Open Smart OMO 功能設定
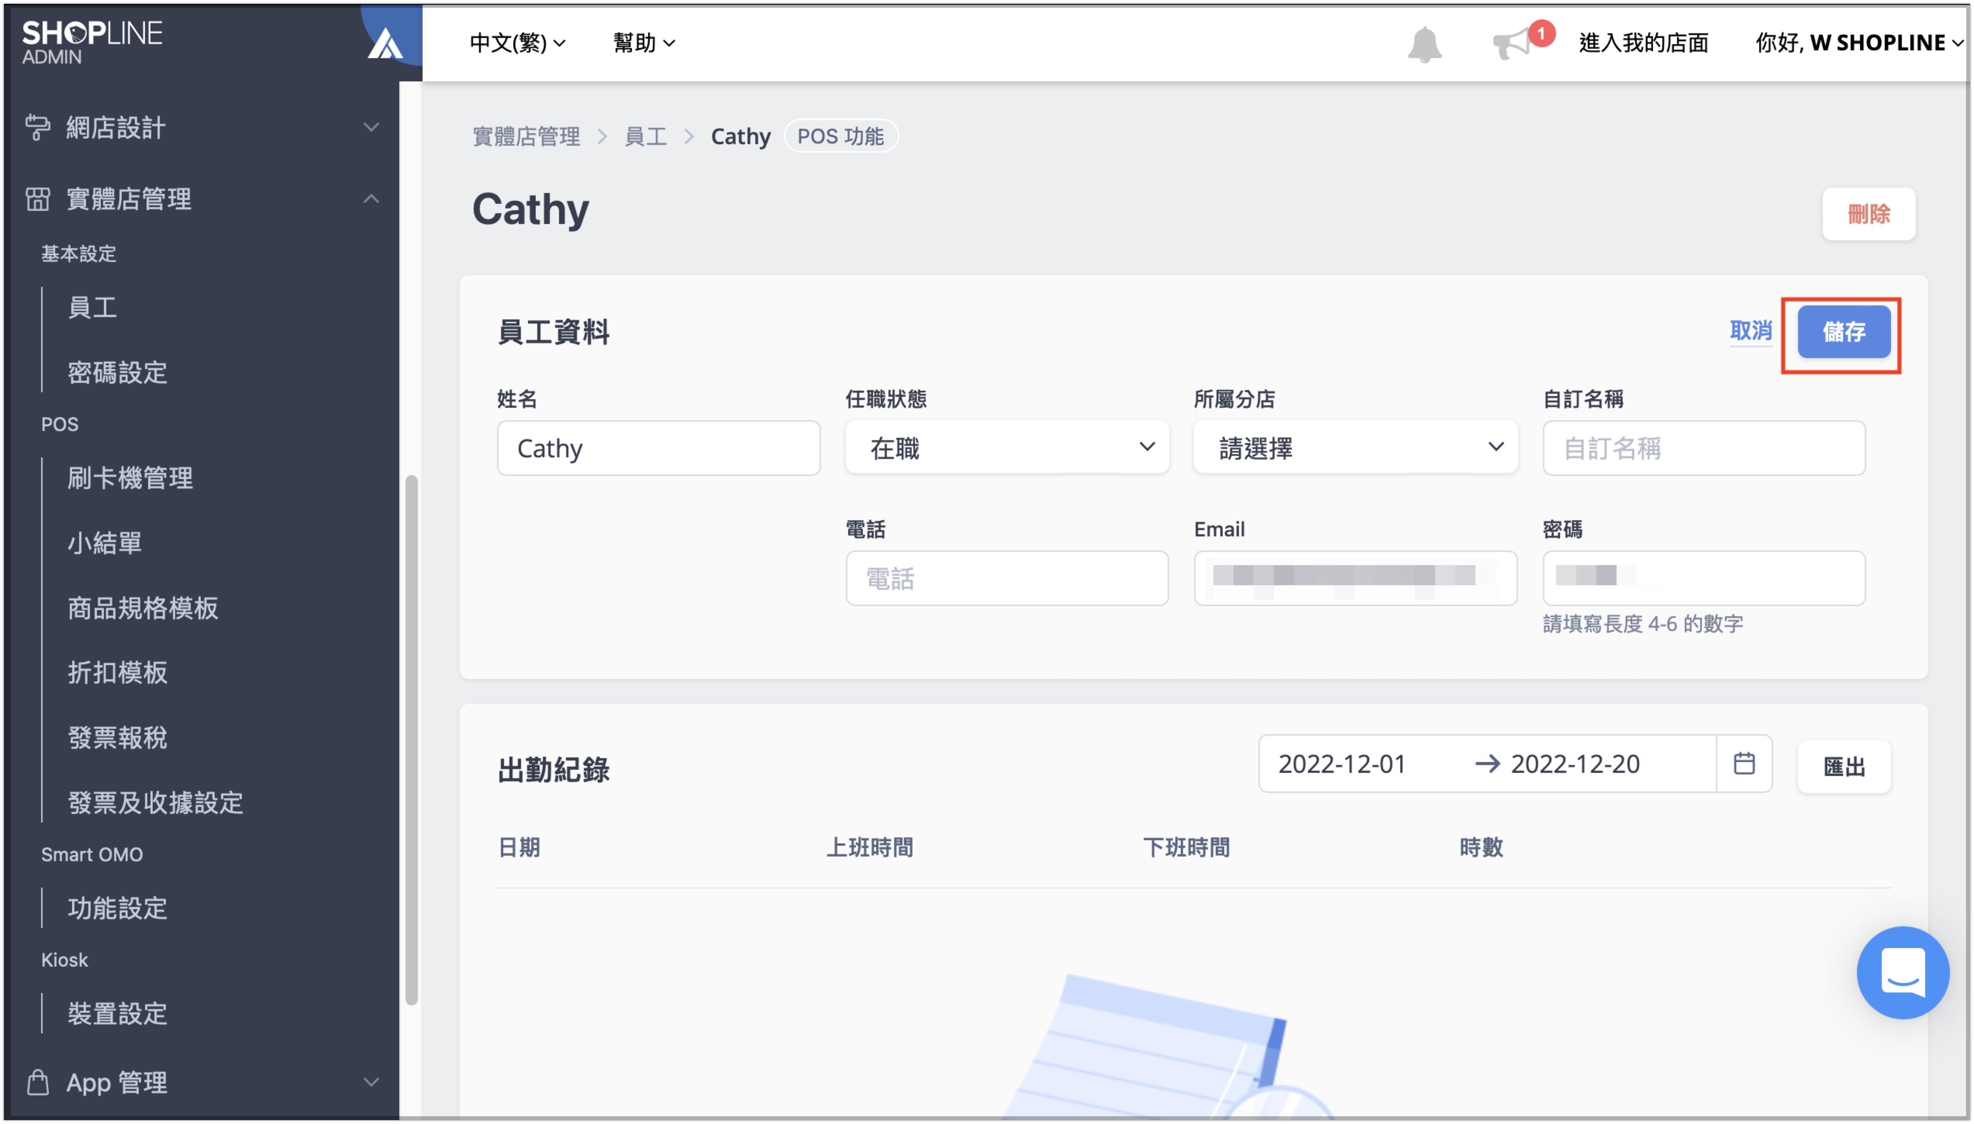This screenshot has height=1124, width=1974. [117, 908]
